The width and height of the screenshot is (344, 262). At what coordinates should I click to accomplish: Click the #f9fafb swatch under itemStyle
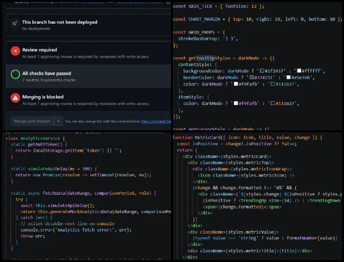[x=236, y=103]
